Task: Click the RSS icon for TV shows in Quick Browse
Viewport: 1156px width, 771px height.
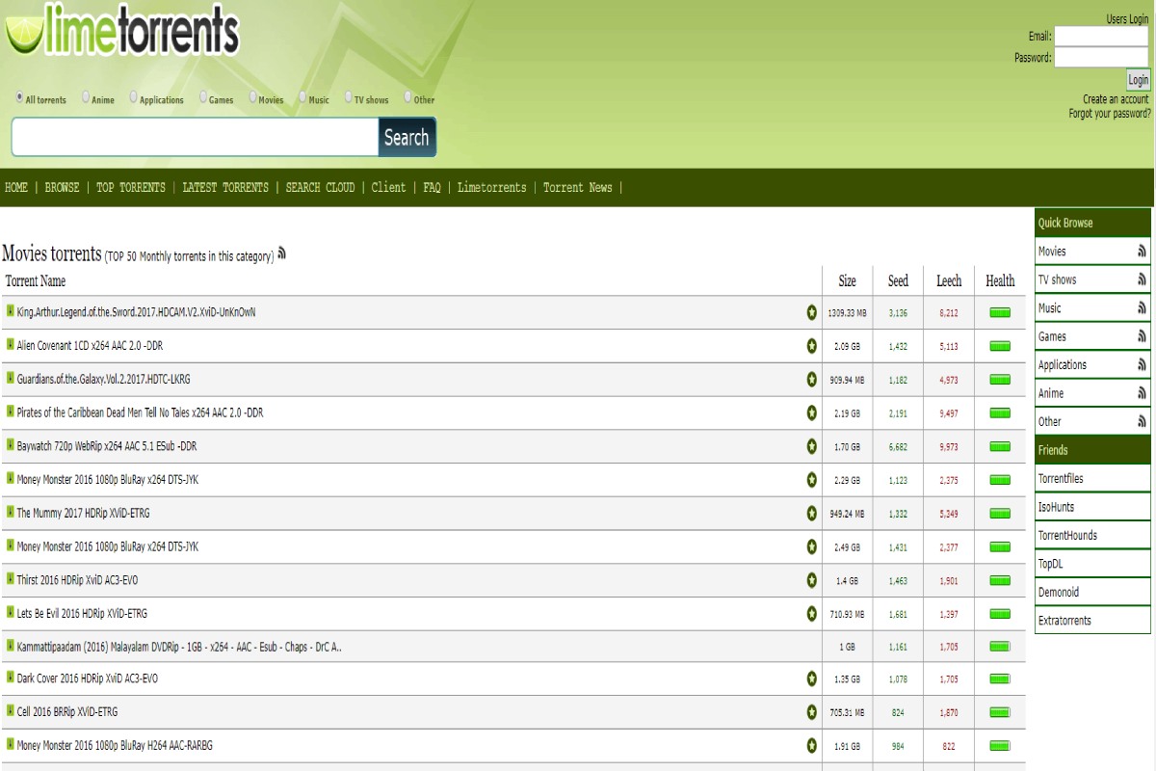Action: pos(1142,279)
